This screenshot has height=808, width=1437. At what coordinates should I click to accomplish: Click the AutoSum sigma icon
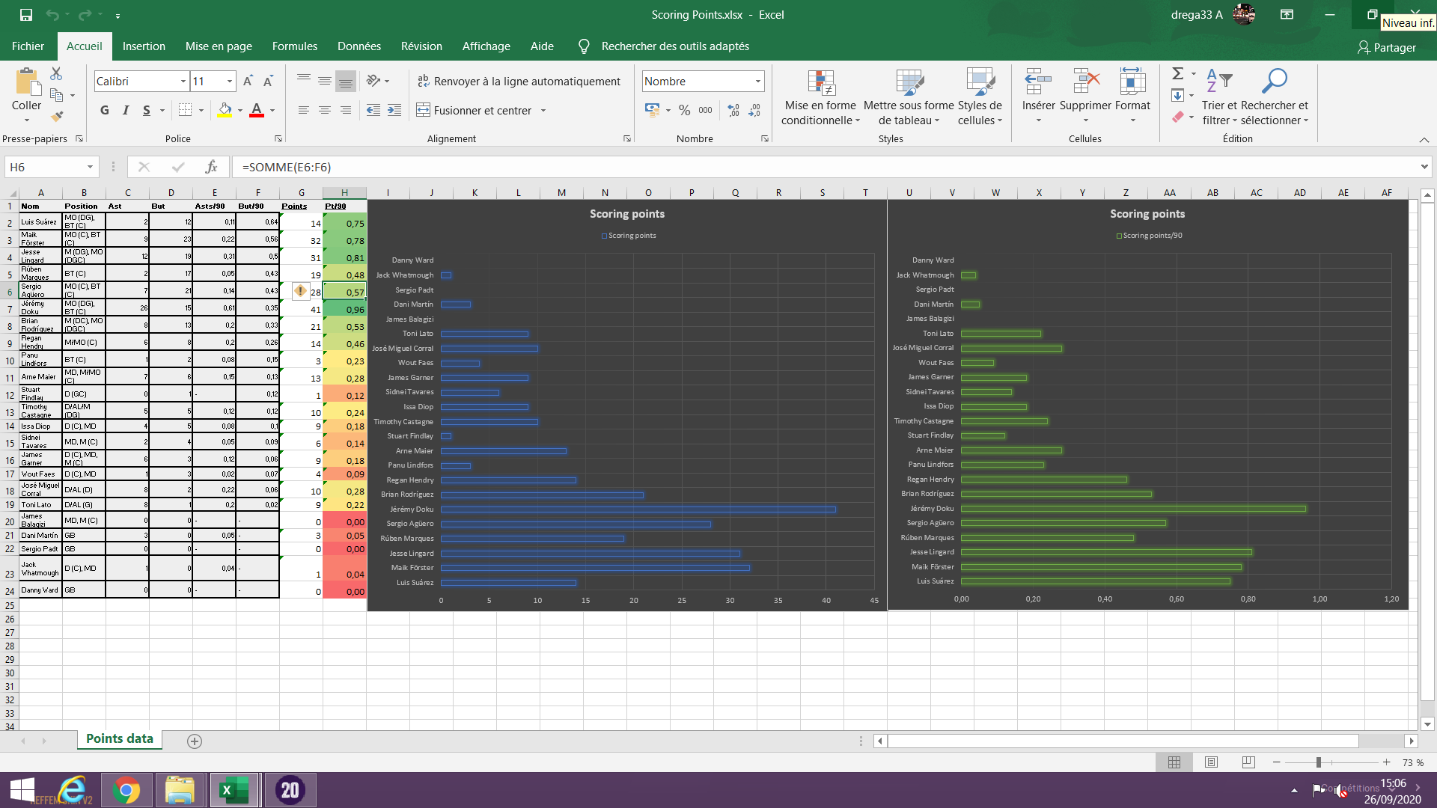(x=1177, y=73)
